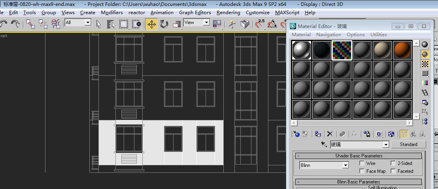
Task: Click Go to Parent icon
Action: tap(413, 134)
